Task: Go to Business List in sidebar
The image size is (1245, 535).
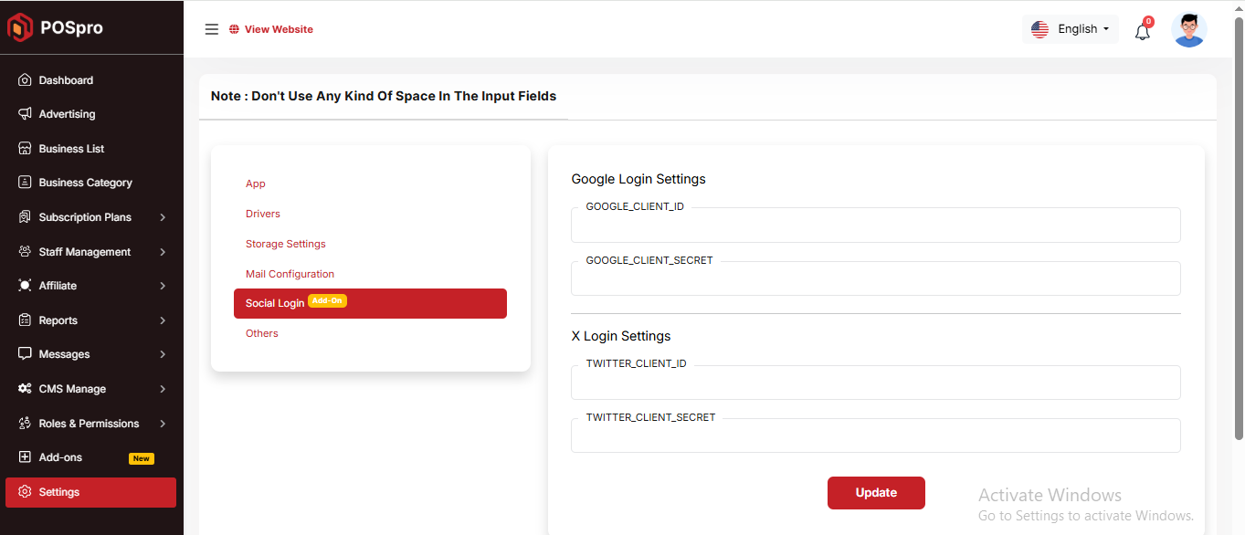Action: [71, 149]
